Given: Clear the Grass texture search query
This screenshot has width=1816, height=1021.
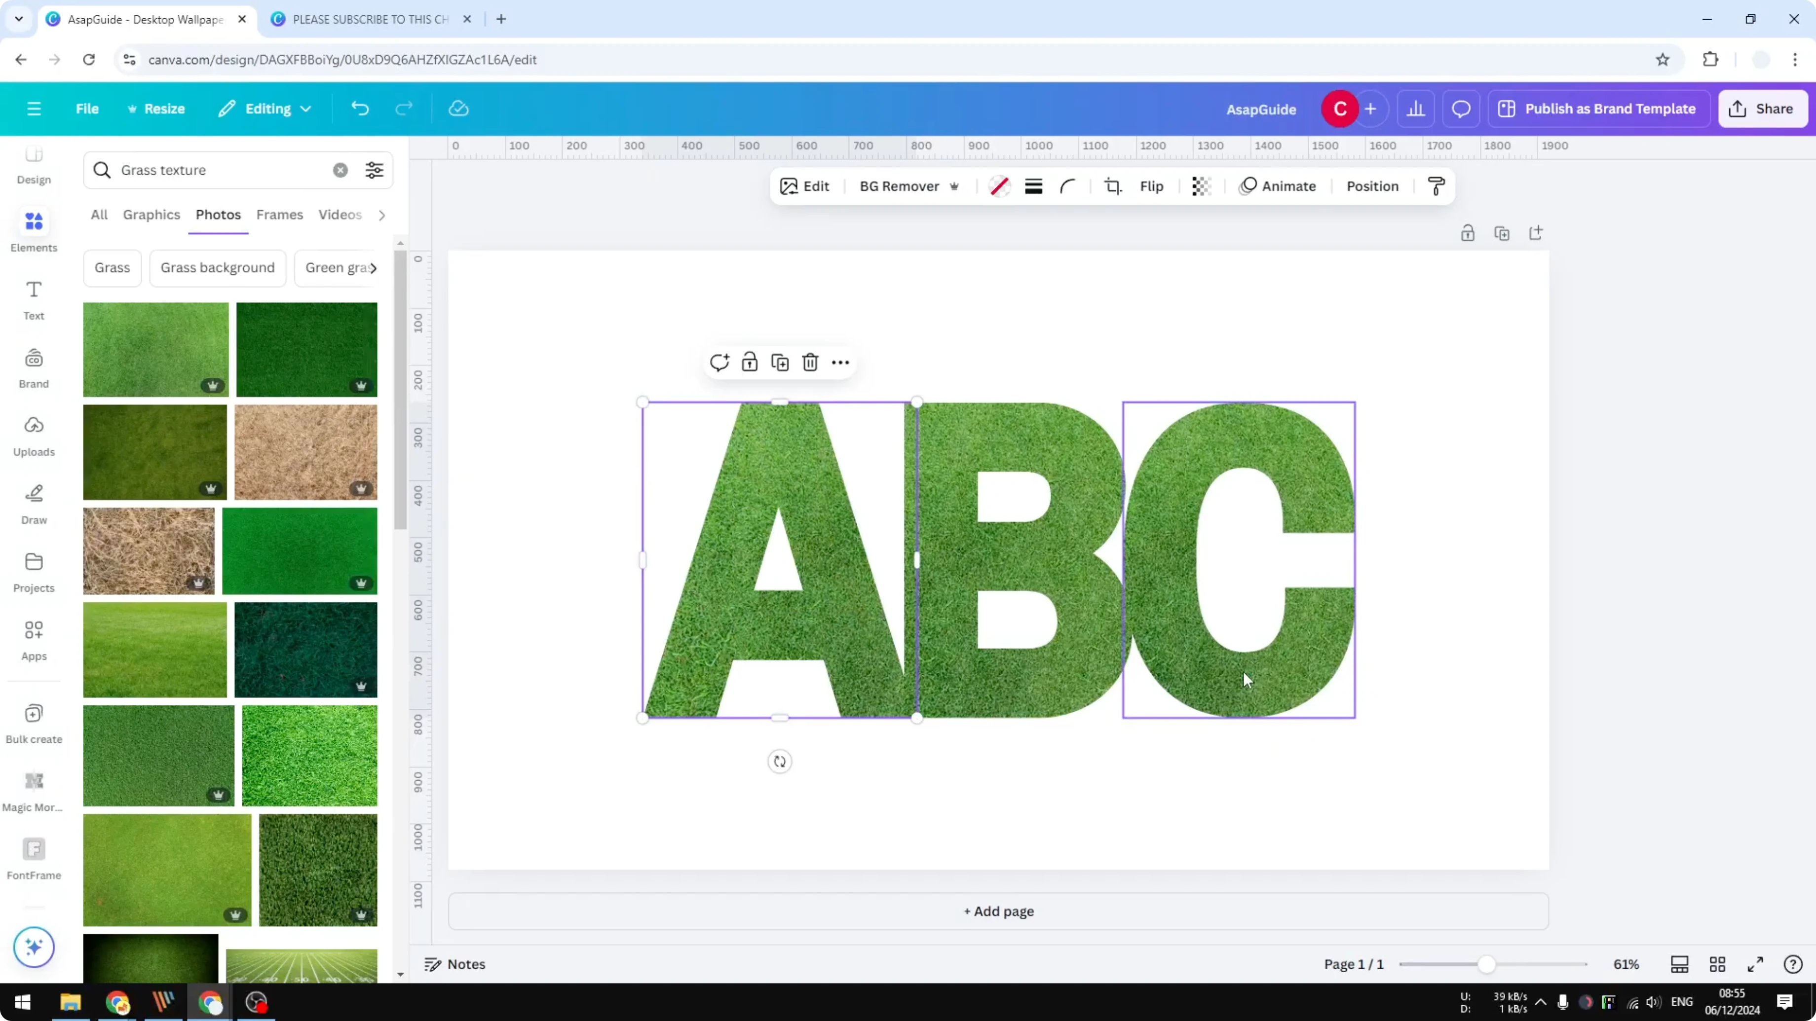Looking at the screenshot, I should pyautogui.click(x=340, y=170).
